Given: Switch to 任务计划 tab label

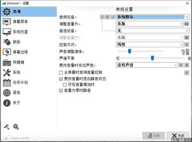Looking at the screenshot, I should coord(20,83).
